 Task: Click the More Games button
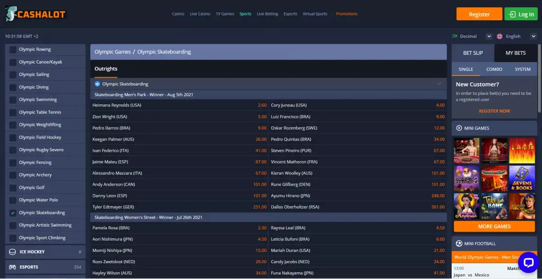494,227
